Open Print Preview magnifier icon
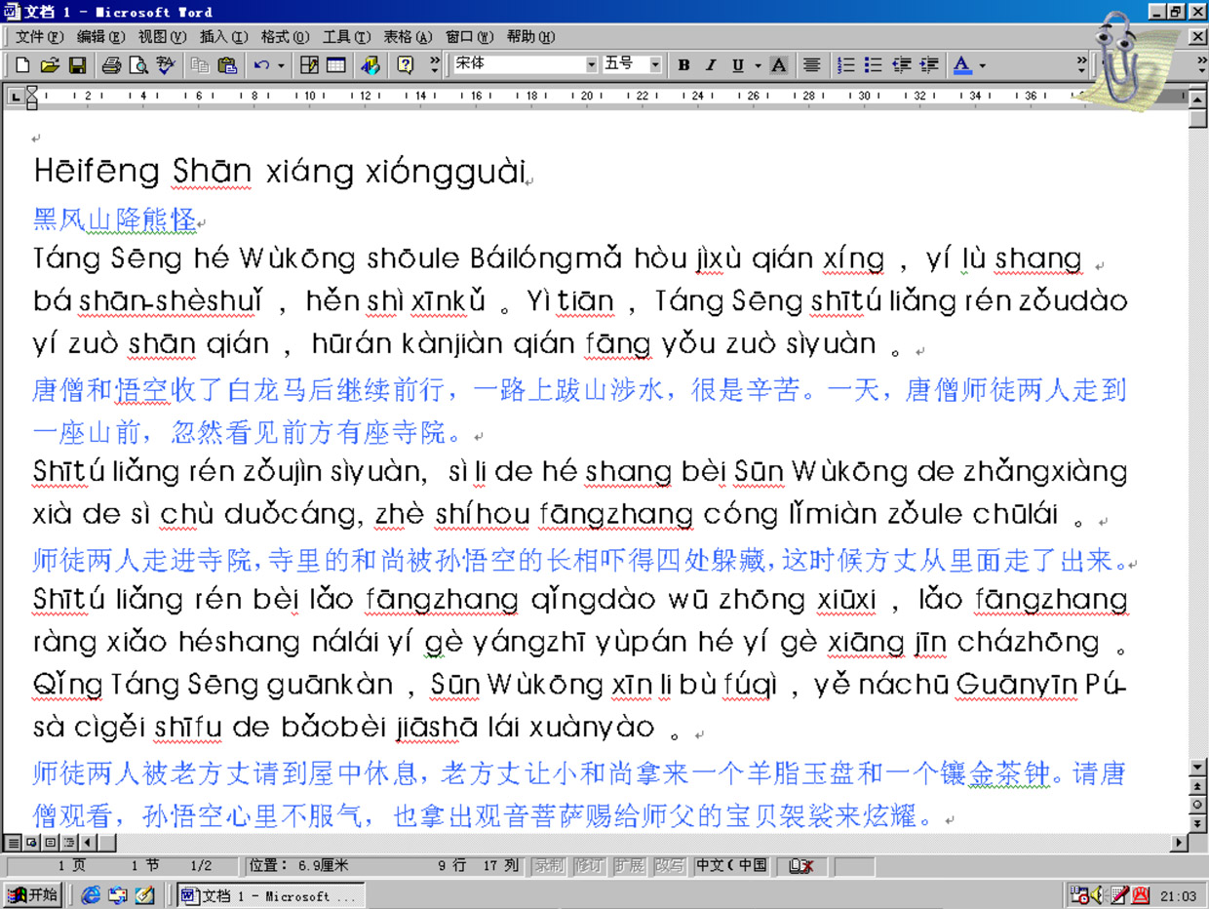The image size is (1209, 909). pyautogui.click(x=138, y=65)
